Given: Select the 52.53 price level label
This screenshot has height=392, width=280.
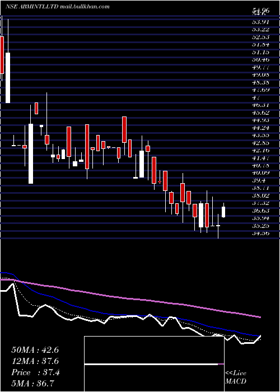Looking at the screenshot, I should [x=260, y=37].
